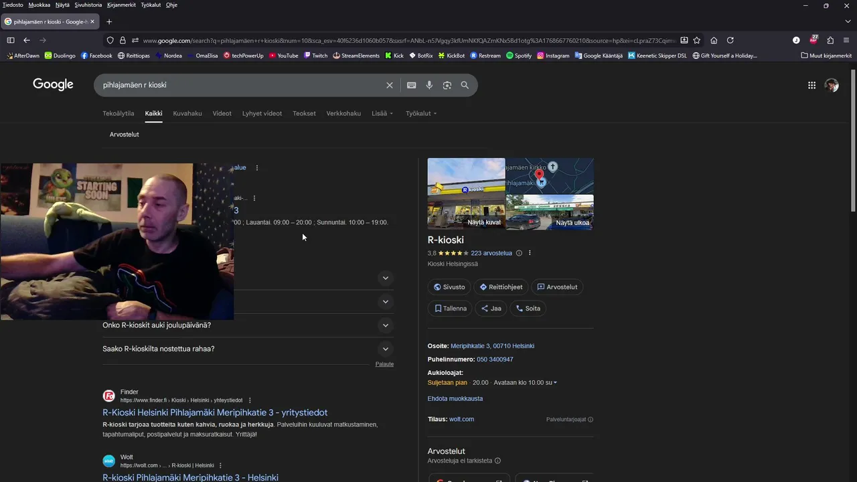Show info icon beside review count
Viewport: 857px width, 482px height.
(519, 253)
